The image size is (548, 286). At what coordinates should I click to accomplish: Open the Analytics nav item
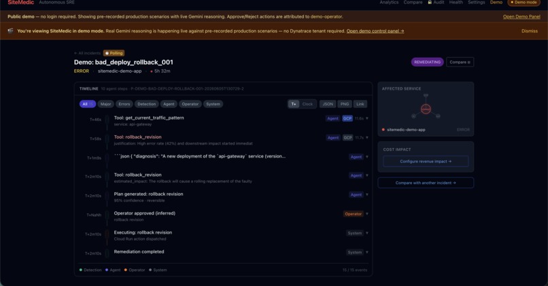[x=389, y=2]
